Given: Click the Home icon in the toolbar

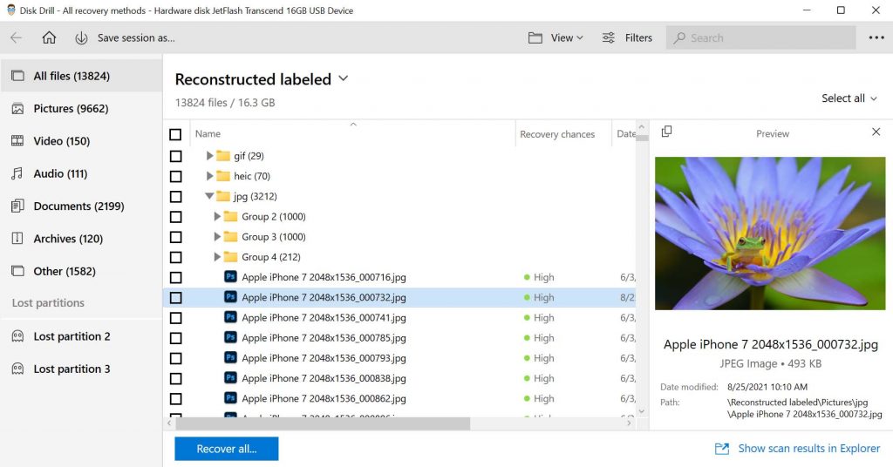Looking at the screenshot, I should 49,37.
